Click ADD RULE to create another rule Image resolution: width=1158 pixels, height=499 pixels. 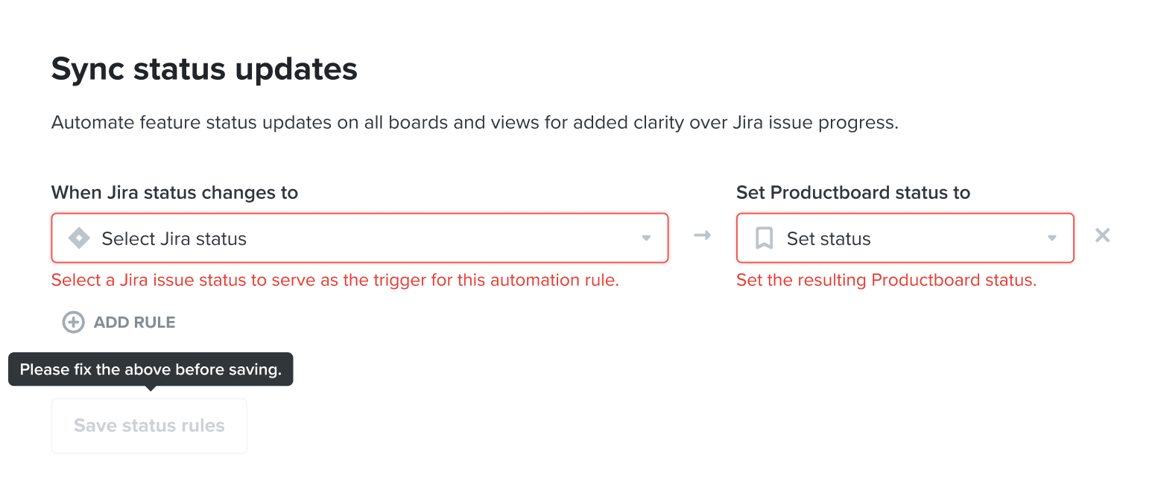(x=118, y=322)
